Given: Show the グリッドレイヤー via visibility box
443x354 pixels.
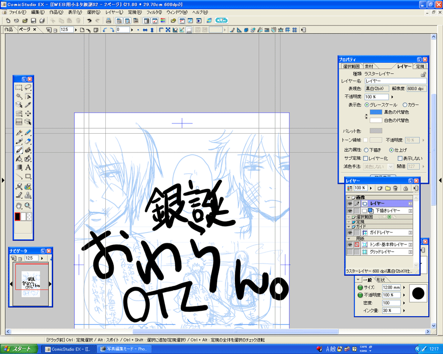Looking at the screenshot, I should point(350,252).
